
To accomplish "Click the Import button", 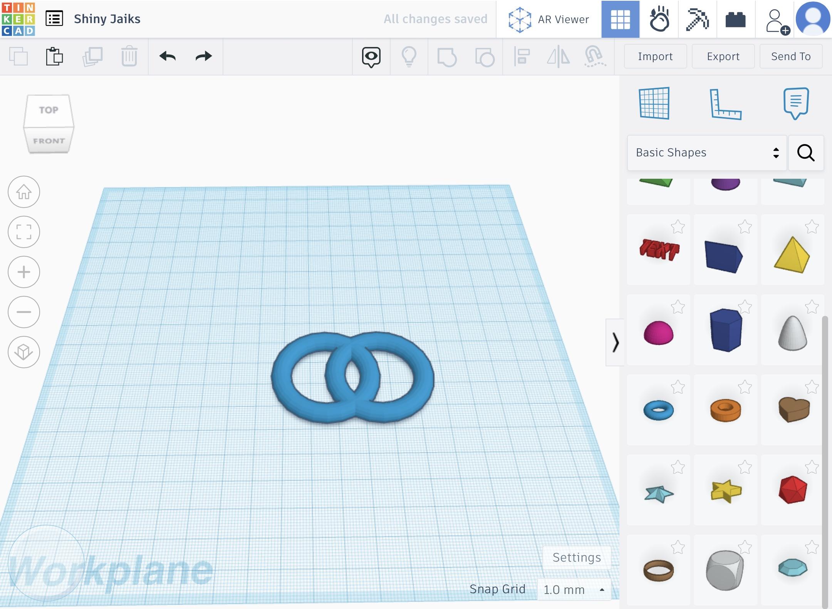I will (655, 56).
